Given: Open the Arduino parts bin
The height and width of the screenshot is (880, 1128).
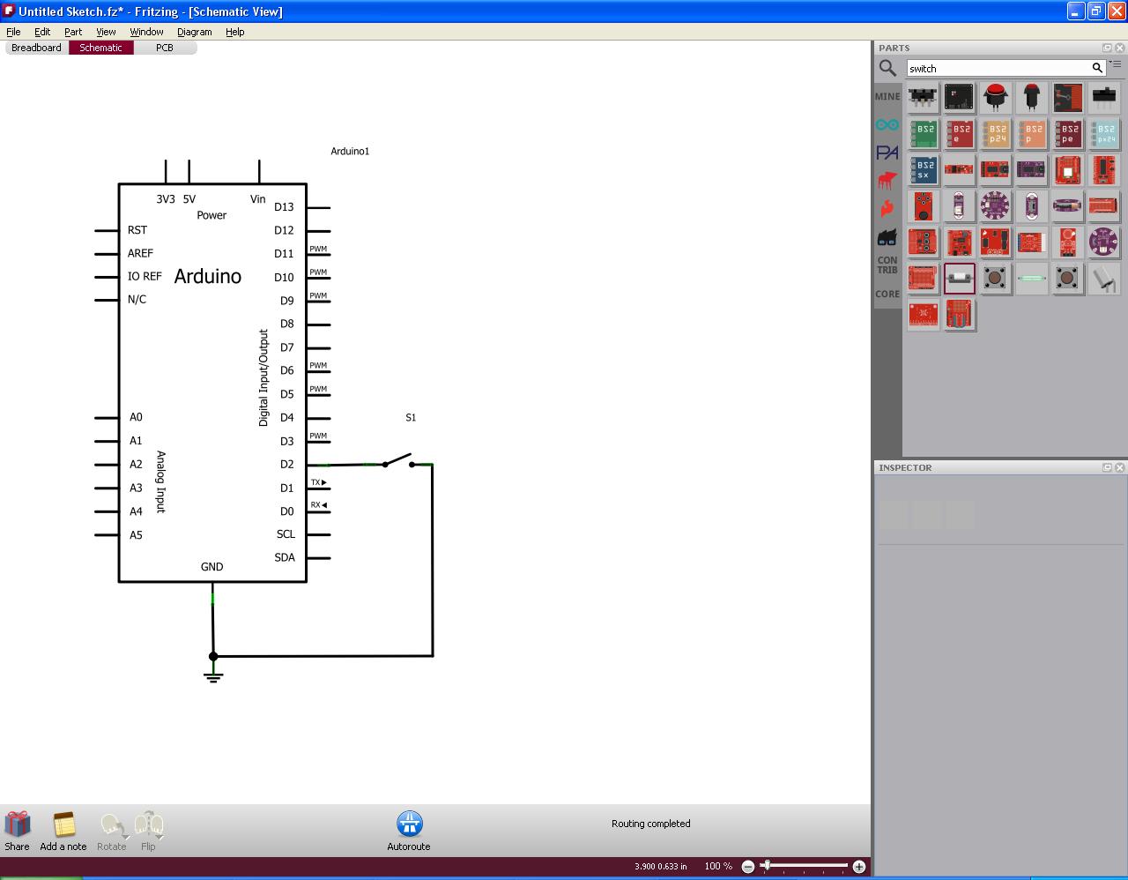Looking at the screenshot, I should point(887,125).
